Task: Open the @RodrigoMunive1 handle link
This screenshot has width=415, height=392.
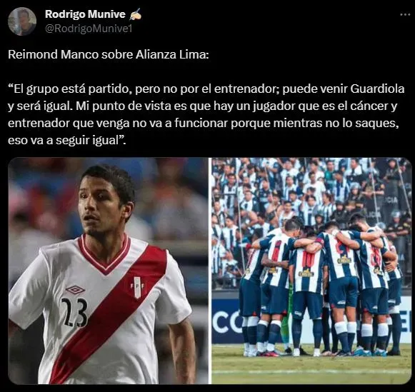Action: tap(89, 29)
